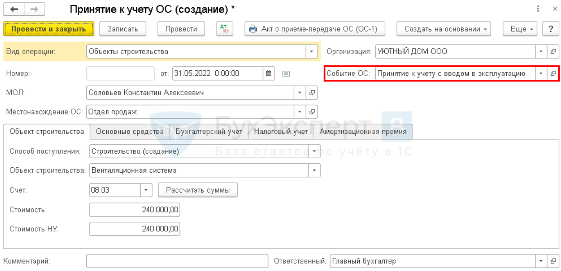Open Местонахождение ОС record with open icon
561x271 pixels.
tap(311, 111)
